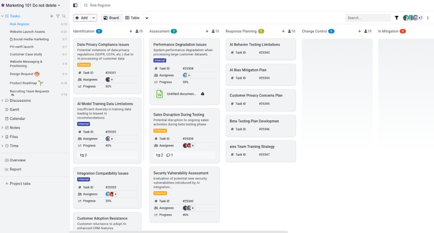Click the search magnifier in Tasks sidebar
Viewport: 434px width, 233px height.
64,16
